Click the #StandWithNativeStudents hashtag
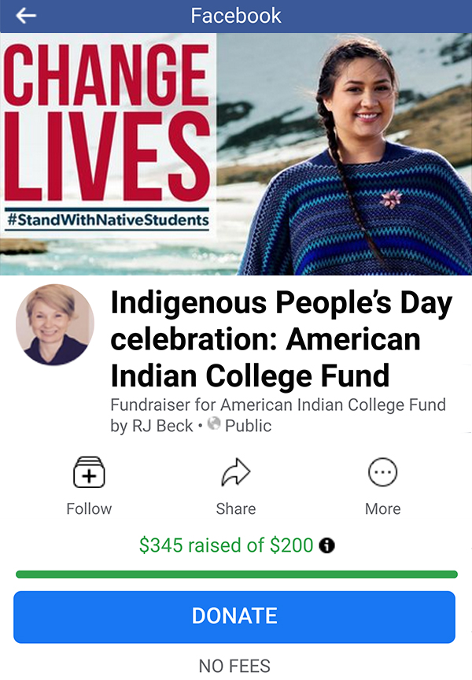The height and width of the screenshot is (680, 472). coord(108,220)
